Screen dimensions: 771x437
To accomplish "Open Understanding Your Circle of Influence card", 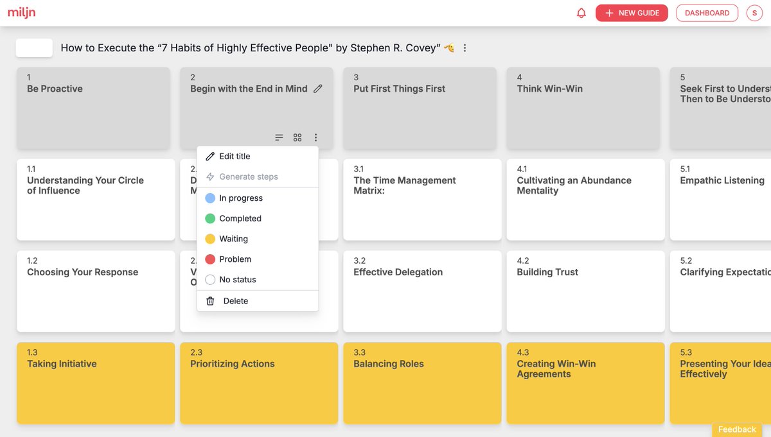I will (x=96, y=200).
